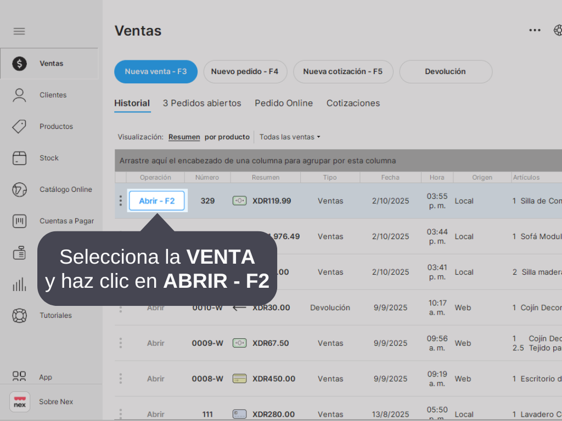Click Abrir link for sale 0008-W
Image resolution: width=562 pixels, height=421 pixels.
pyautogui.click(x=155, y=378)
